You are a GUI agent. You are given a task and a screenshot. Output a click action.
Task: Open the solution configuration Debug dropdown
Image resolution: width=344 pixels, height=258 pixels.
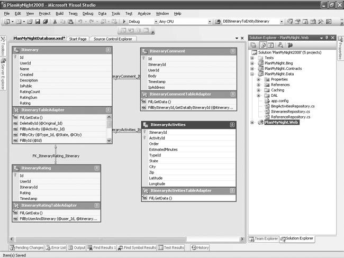coord(156,22)
